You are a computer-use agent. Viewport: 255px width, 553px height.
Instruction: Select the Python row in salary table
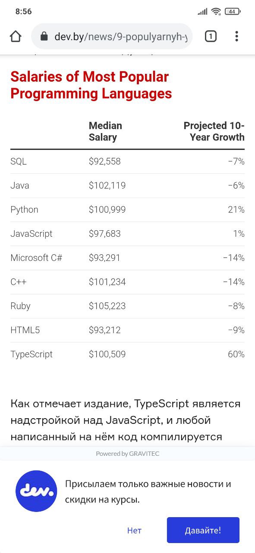(127, 210)
